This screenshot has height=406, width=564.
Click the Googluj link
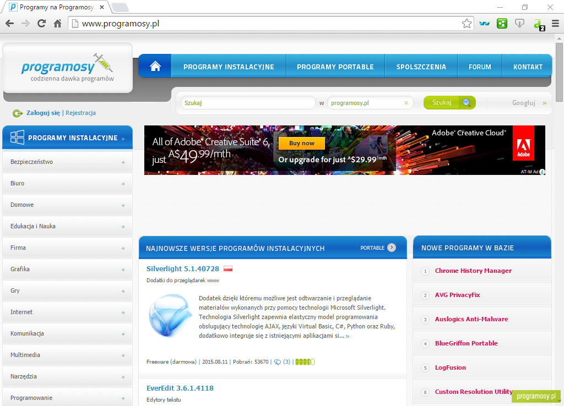click(529, 103)
